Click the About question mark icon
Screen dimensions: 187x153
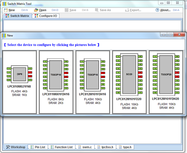(x=157, y=10)
